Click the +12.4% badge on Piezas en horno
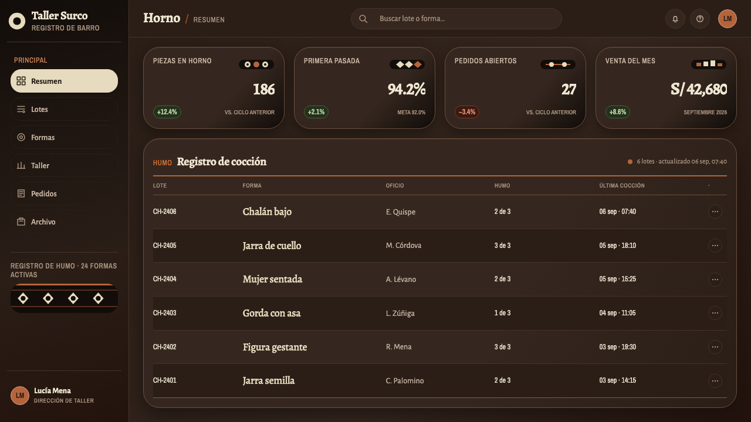Image resolution: width=751 pixels, height=422 pixels. coord(167,112)
